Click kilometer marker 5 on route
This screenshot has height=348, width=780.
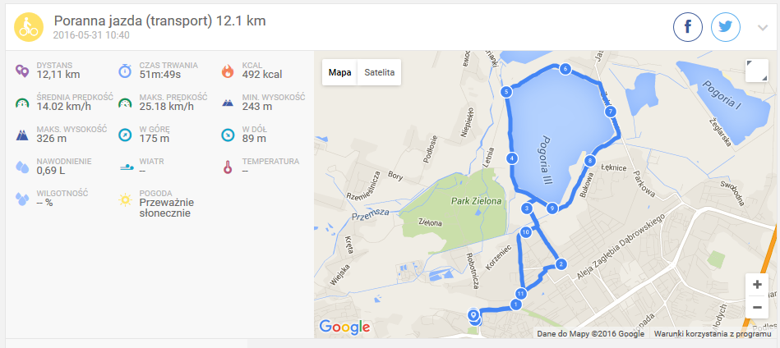pyautogui.click(x=506, y=92)
